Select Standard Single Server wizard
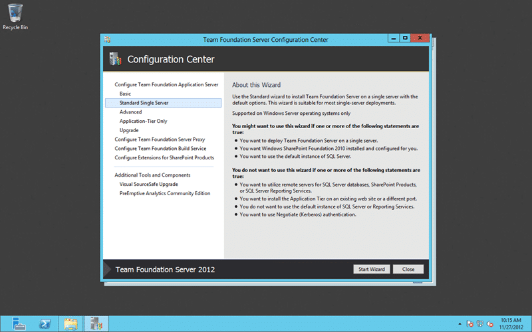 coord(163,103)
